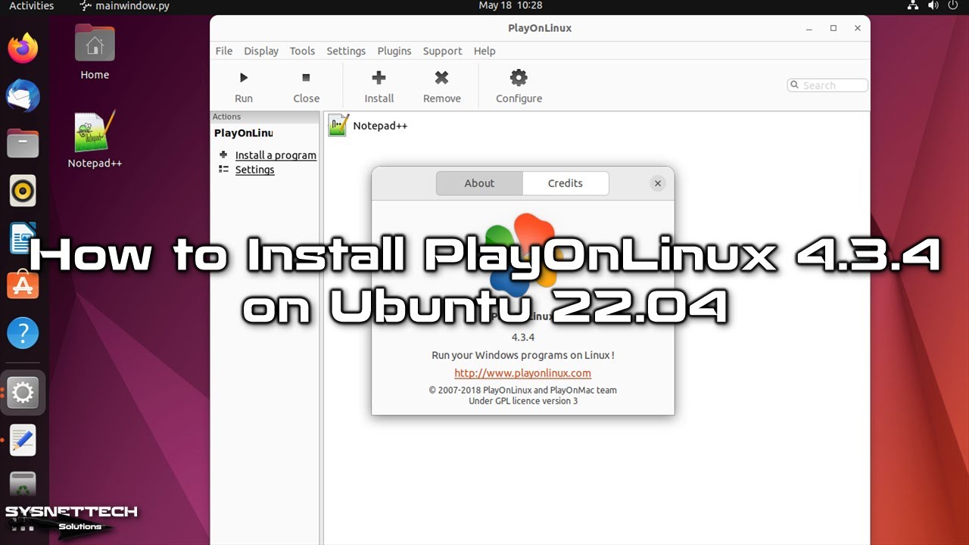Open LibreOffice Writer from the dock
The height and width of the screenshot is (545, 969).
[23, 238]
